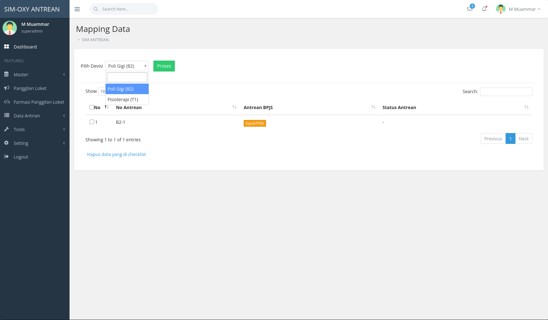Click the SIM ANTREAN breadcrumb

coord(95,40)
